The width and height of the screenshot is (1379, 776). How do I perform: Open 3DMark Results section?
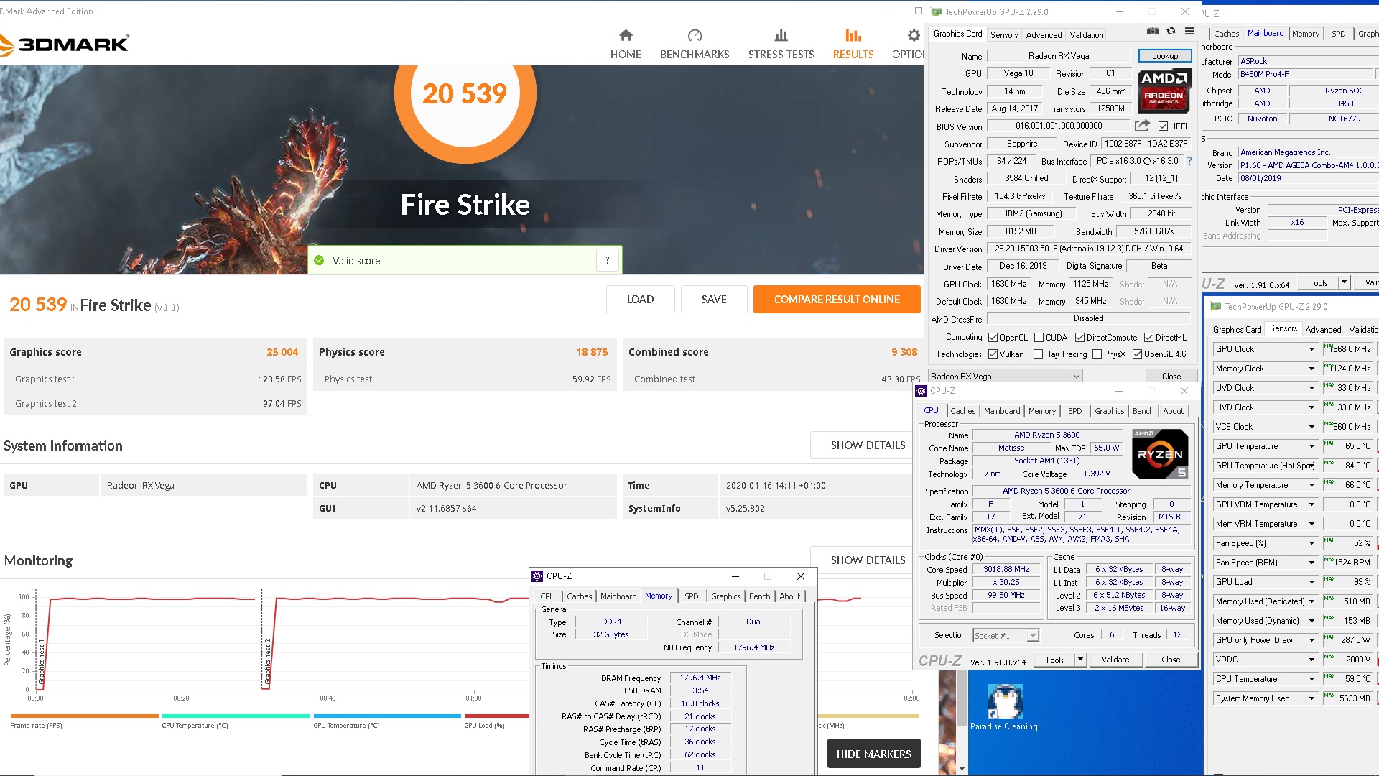tap(853, 45)
